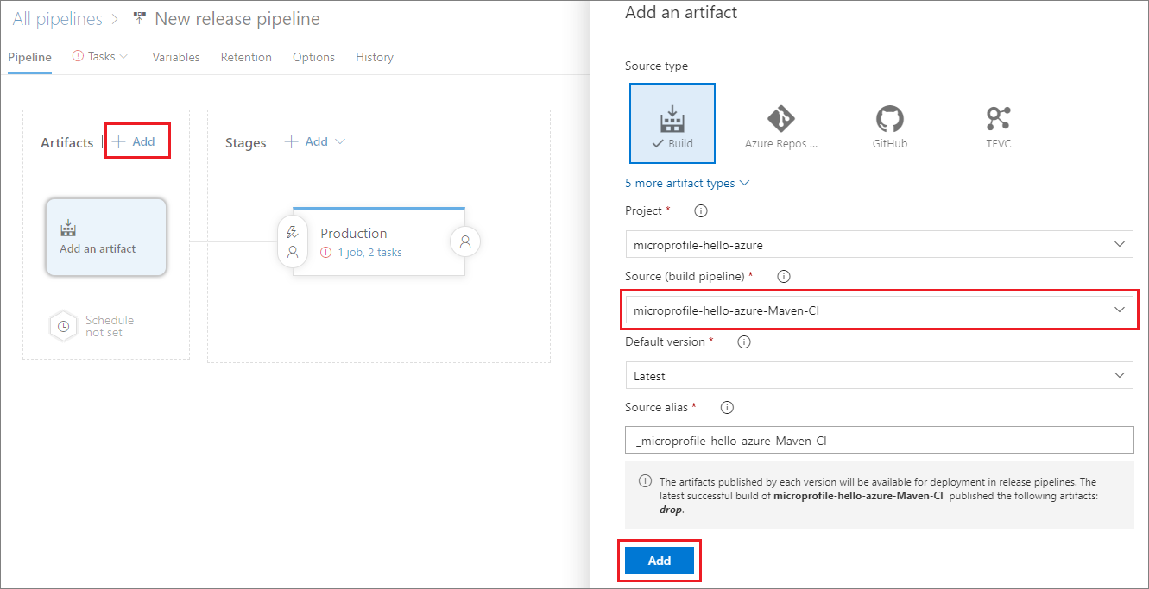Screen dimensions: 1149x589
Task: Click the clock icon next to Schedule not set
Action: 62,326
